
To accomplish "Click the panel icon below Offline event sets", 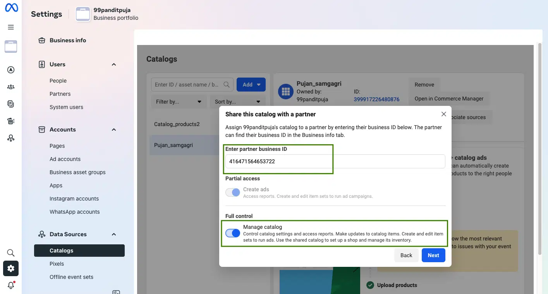I will coord(116,292).
